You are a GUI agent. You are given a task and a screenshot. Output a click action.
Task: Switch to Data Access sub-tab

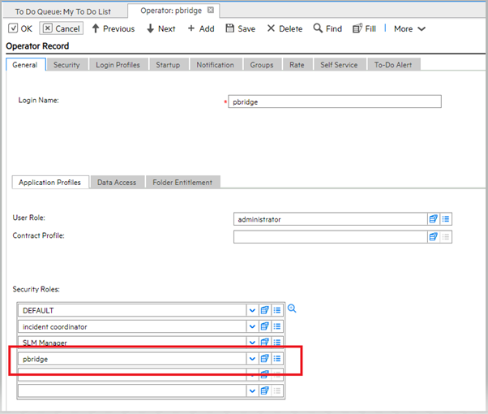117,183
